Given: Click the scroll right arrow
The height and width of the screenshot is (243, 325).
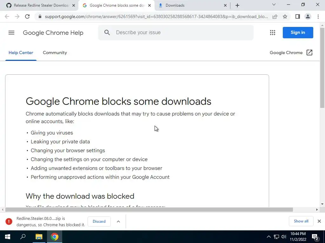Looking at the screenshot, I should point(317,209).
